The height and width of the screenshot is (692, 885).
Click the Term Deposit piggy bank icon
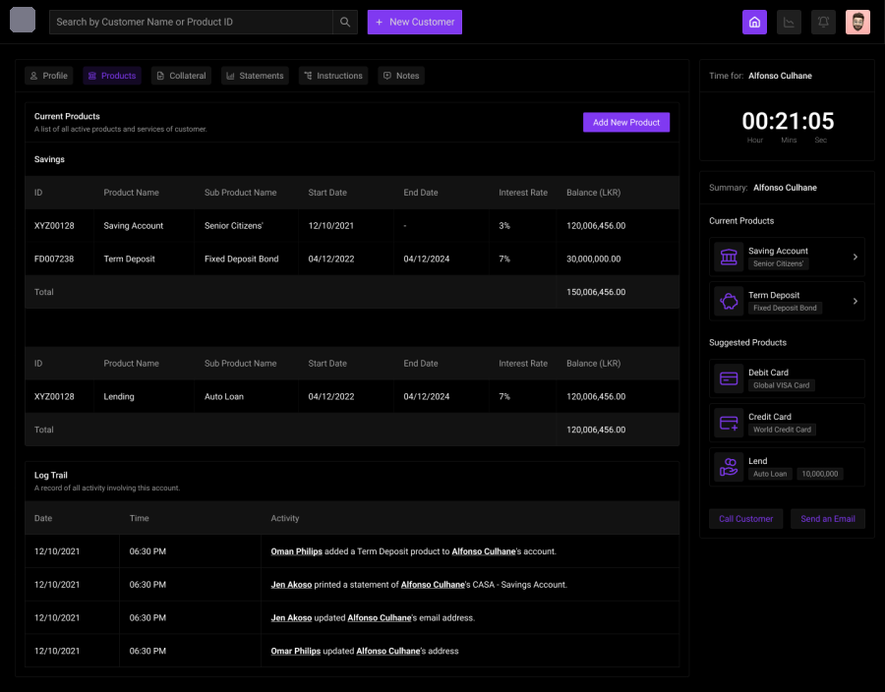tap(729, 301)
